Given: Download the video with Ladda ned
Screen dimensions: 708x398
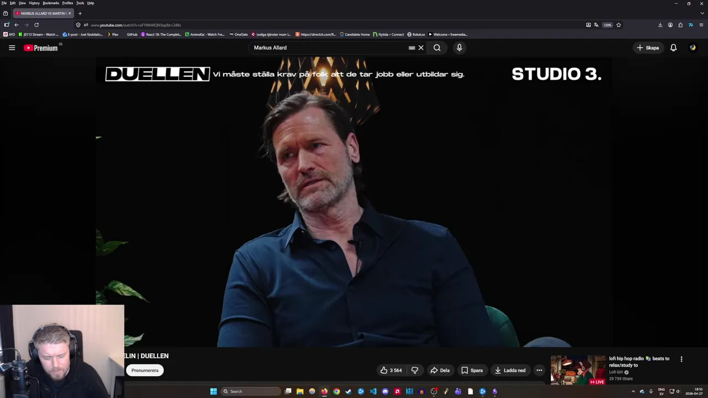Looking at the screenshot, I should pos(510,370).
